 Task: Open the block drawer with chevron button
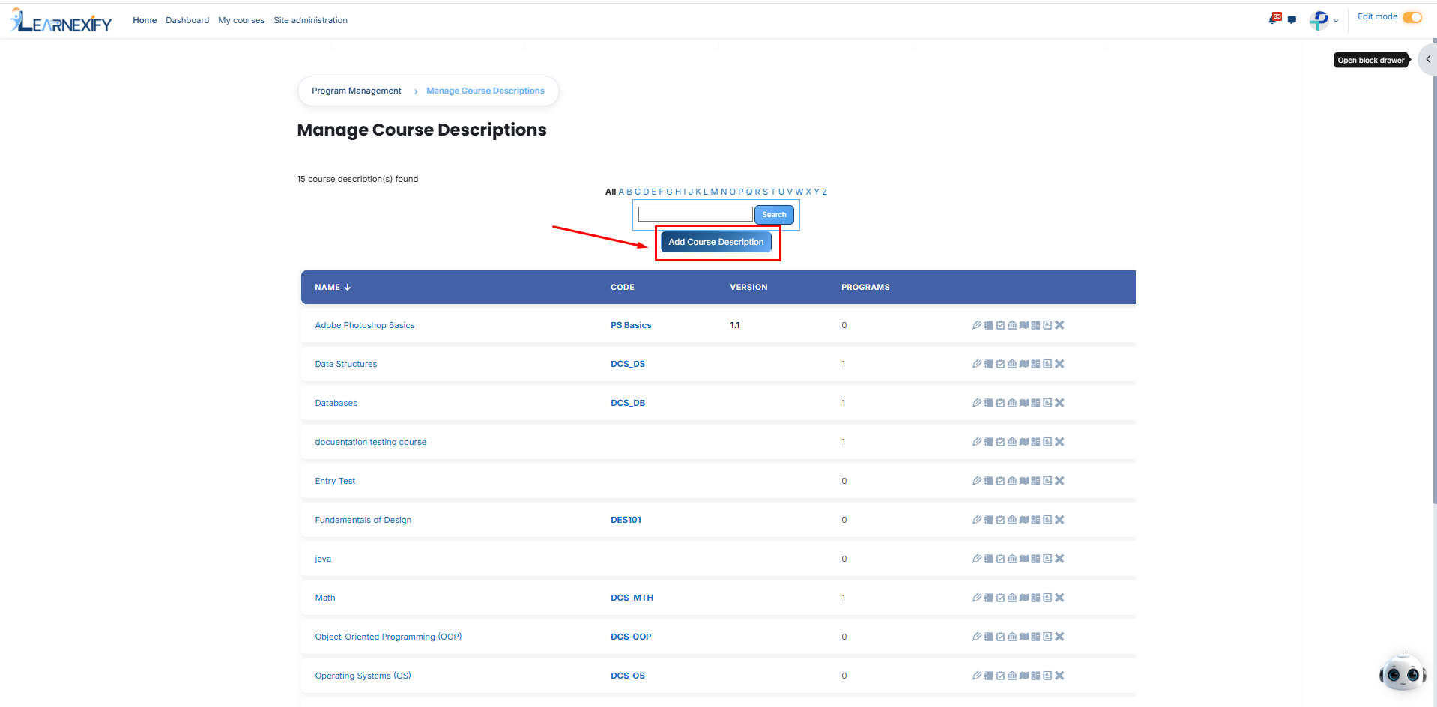click(x=1427, y=59)
